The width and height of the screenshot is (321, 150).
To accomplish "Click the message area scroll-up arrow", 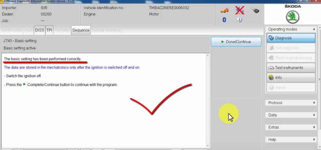I will click(208, 55).
